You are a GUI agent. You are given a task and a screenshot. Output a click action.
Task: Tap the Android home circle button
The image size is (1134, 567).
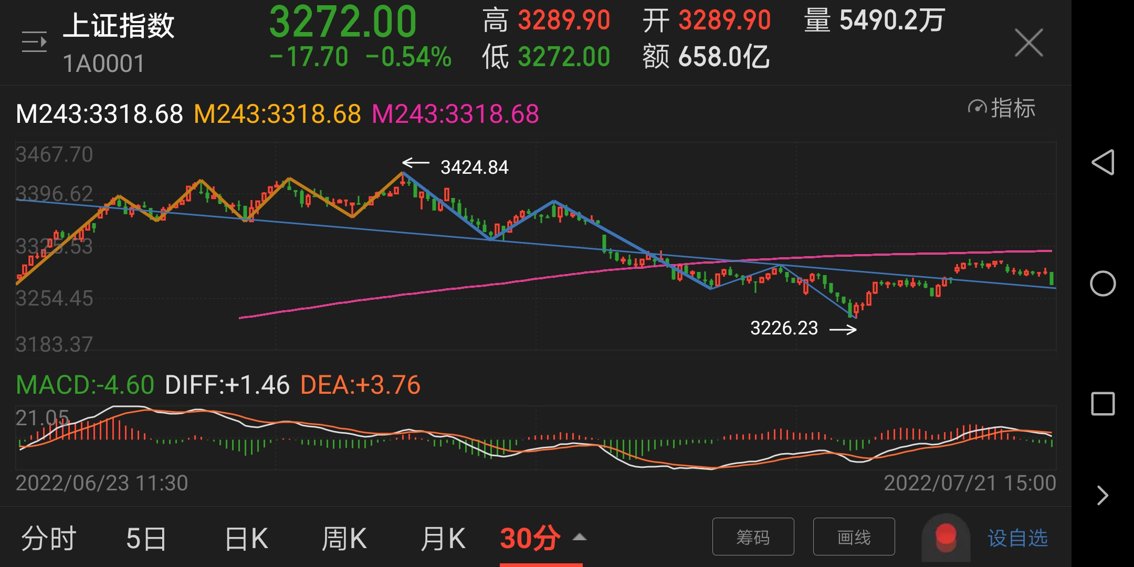point(1102,283)
